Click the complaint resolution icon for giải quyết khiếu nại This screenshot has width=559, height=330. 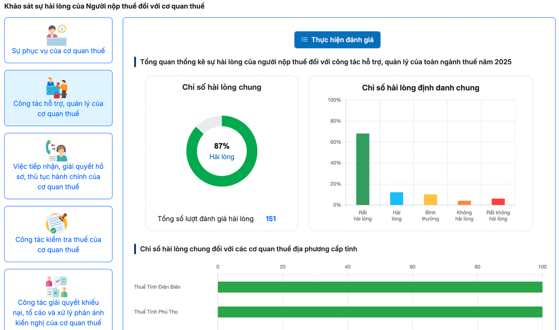click(x=57, y=287)
